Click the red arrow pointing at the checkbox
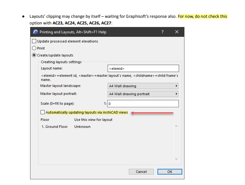The height and width of the screenshot is (185, 245). click(x=152, y=113)
